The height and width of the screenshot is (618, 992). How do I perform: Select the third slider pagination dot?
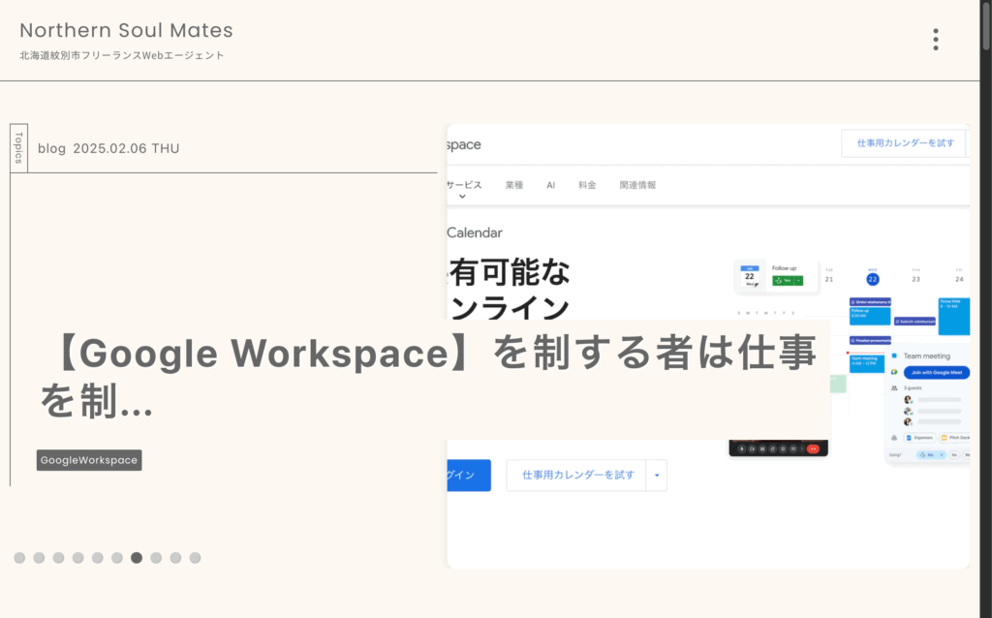coord(59,557)
